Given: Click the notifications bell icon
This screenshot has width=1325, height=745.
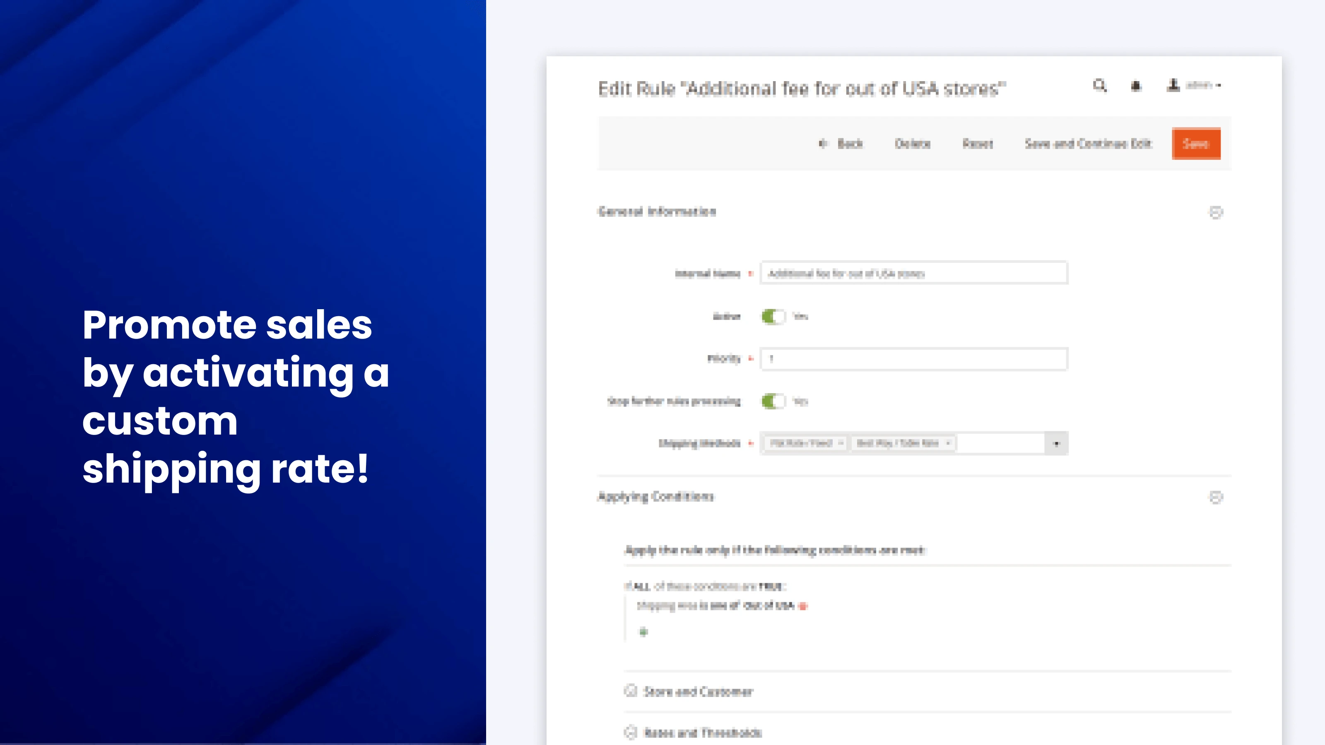Looking at the screenshot, I should tap(1136, 86).
